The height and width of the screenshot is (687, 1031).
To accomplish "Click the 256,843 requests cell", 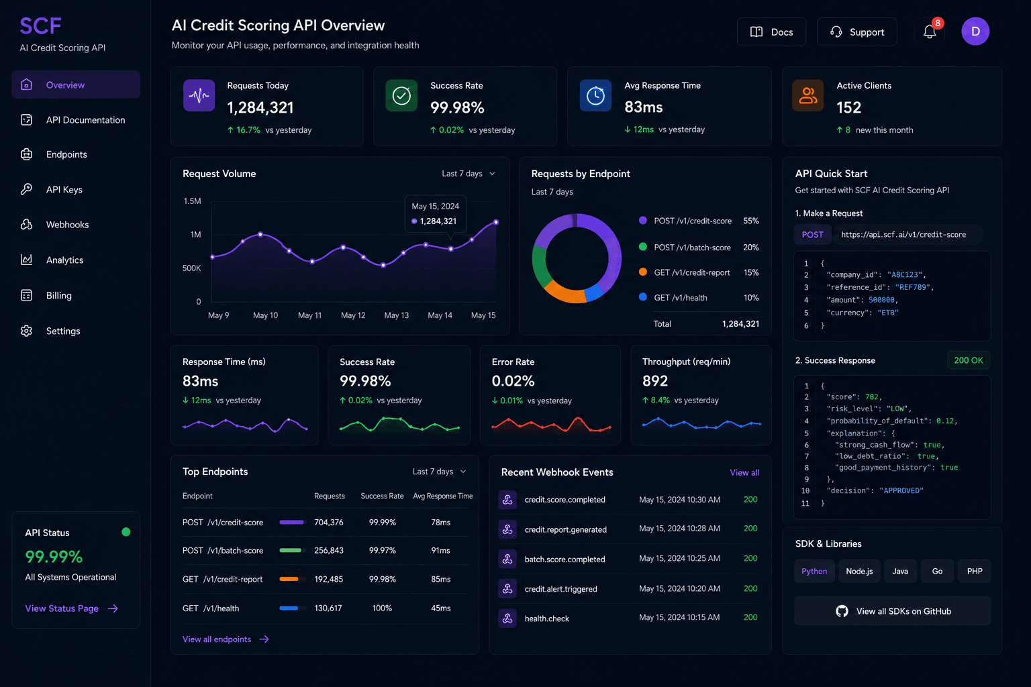I will (x=329, y=550).
